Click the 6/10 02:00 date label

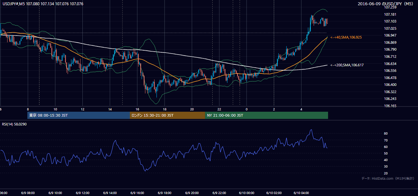[x=274, y=193]
